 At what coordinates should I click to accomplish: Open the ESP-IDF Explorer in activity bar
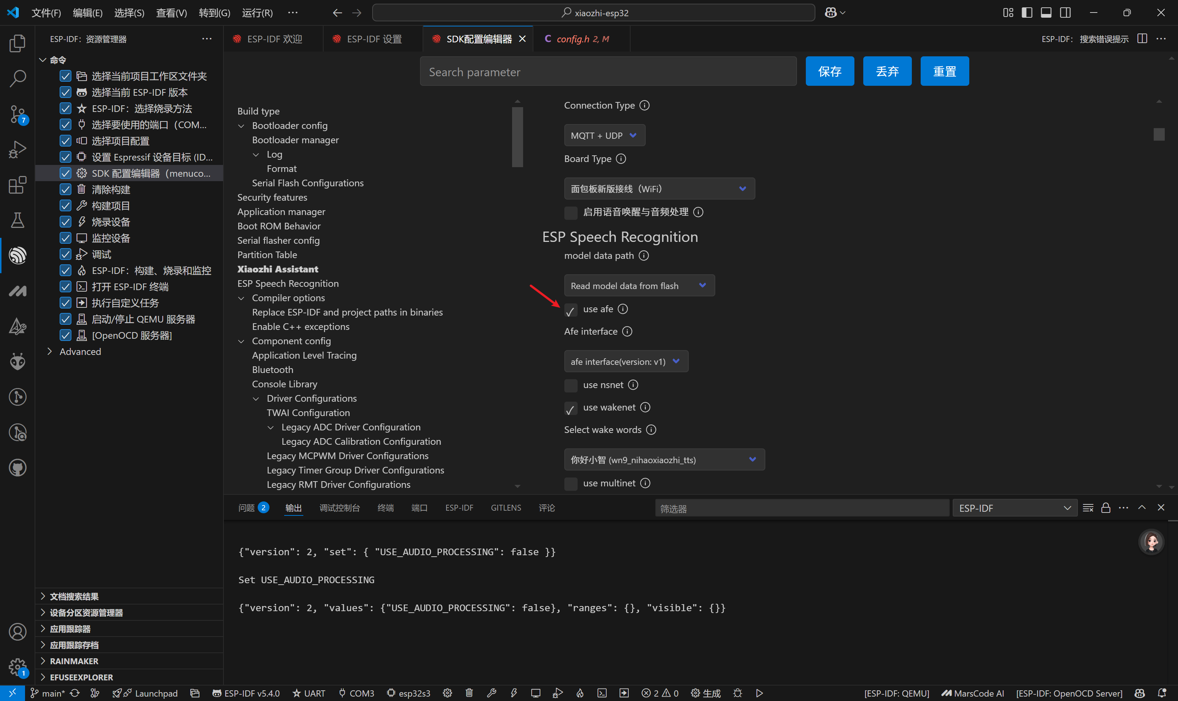(x=17, y=256)
